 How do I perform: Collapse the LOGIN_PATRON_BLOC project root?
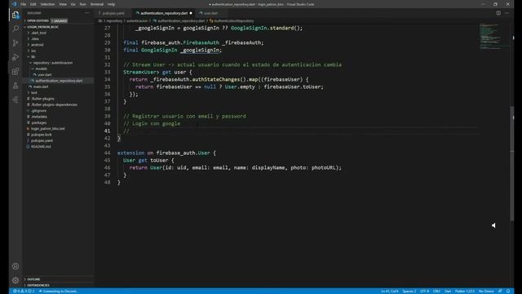click(42, 27)
